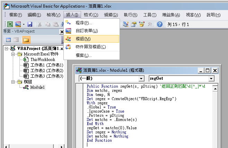Save the workbook with the floppy disk icon

[30, 24]
